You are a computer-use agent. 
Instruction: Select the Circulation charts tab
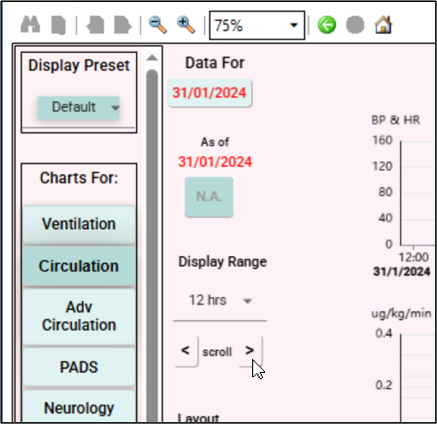point(79,266)
